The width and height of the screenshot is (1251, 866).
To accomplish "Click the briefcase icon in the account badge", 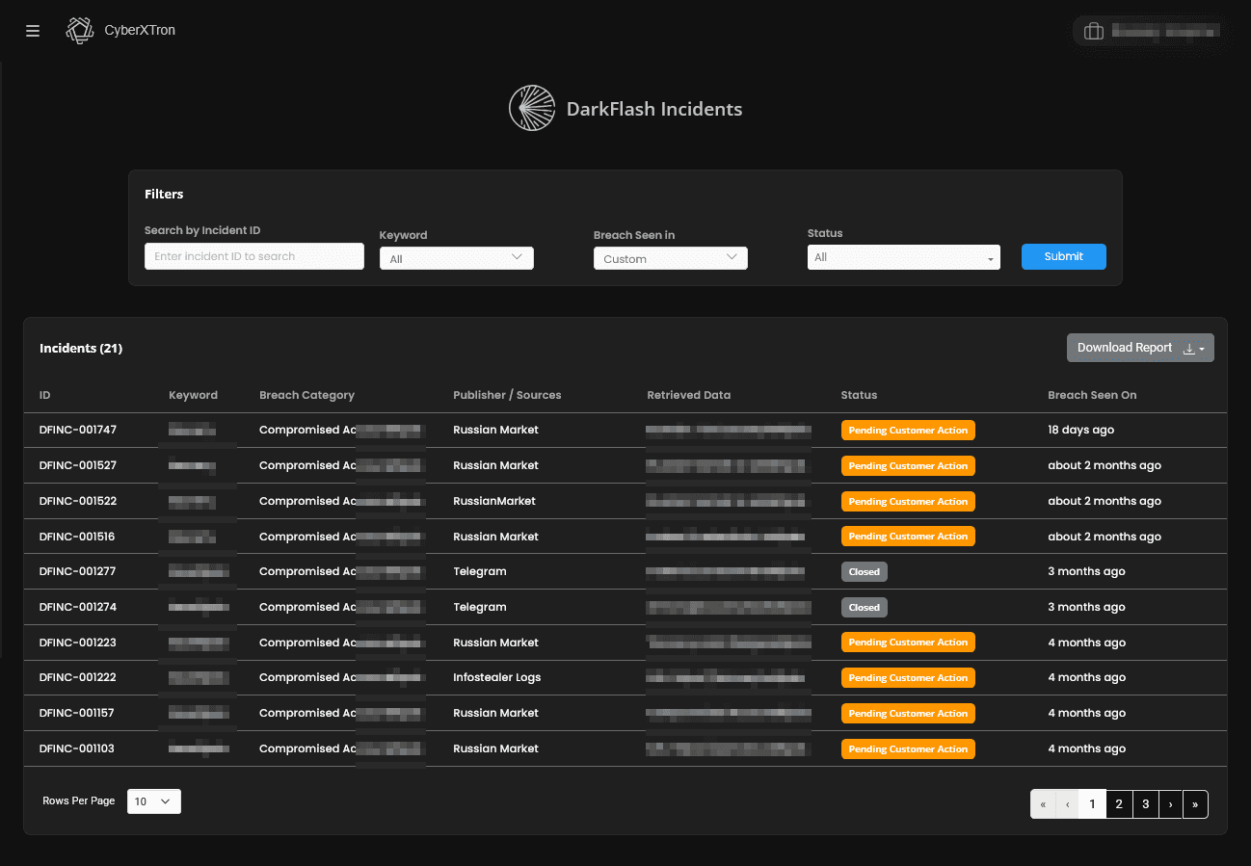I will pyautogui.click(x=1094, y=31).
